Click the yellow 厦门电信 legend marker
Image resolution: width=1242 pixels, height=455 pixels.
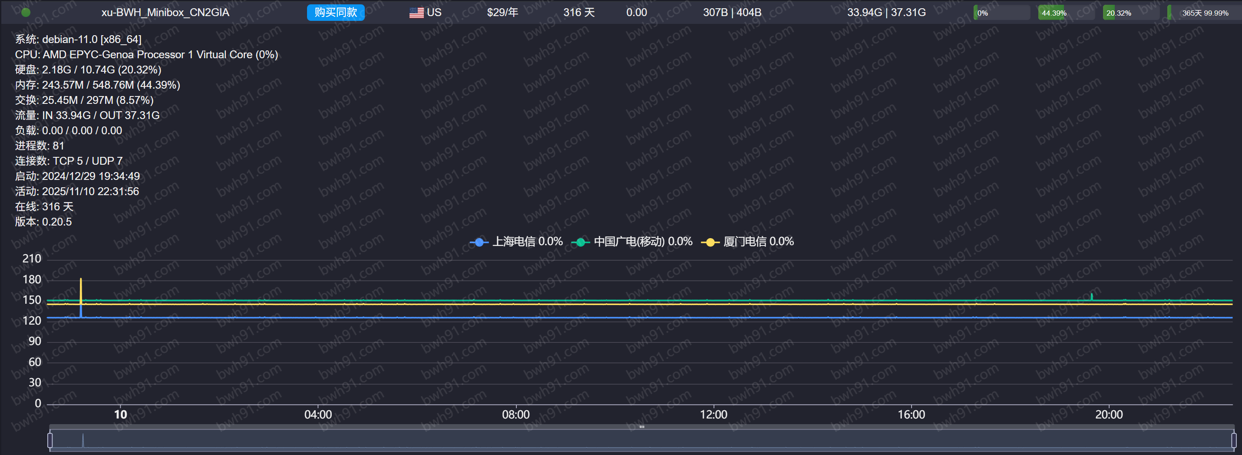tap(710, 242)
